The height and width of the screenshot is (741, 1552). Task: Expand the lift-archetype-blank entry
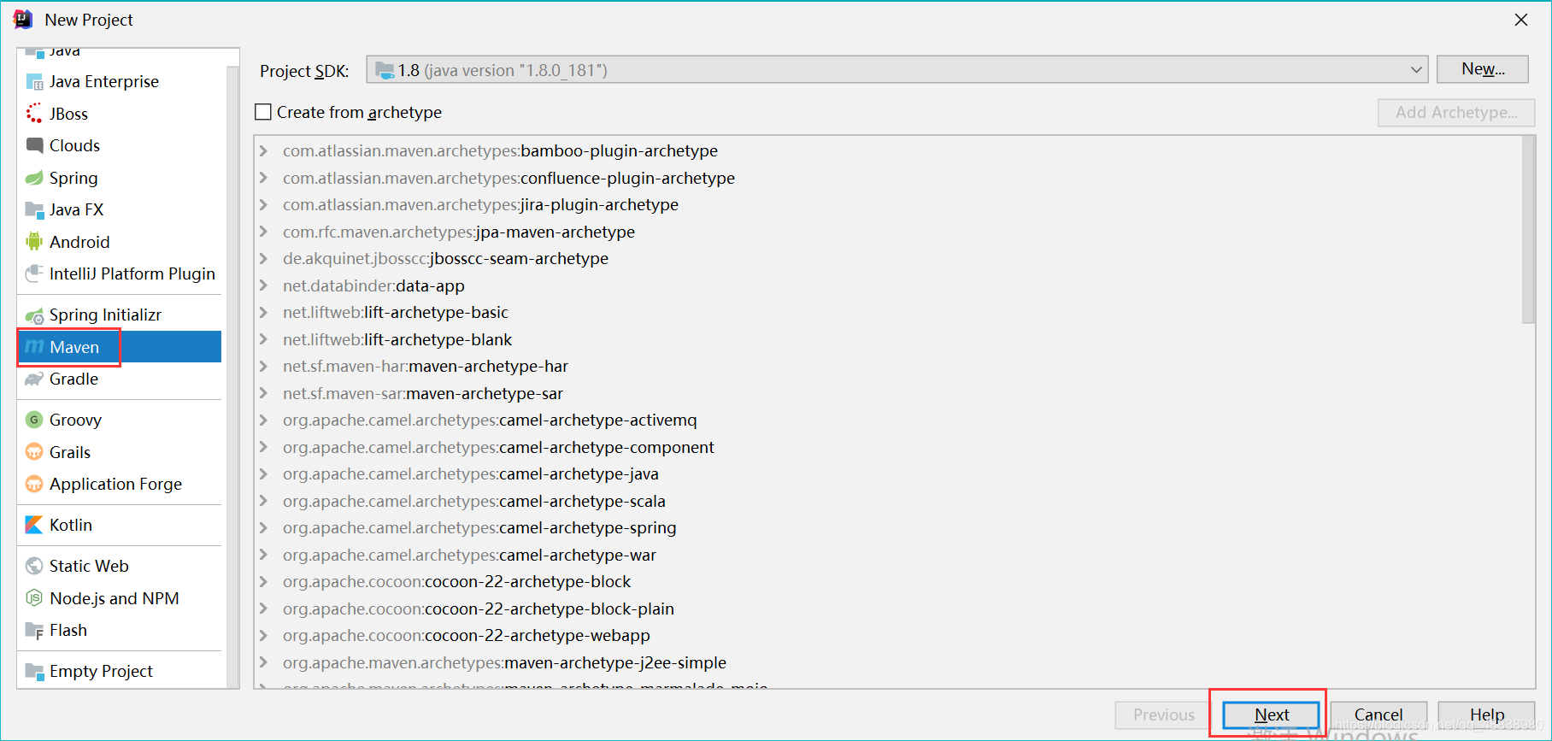click(264, 339)
